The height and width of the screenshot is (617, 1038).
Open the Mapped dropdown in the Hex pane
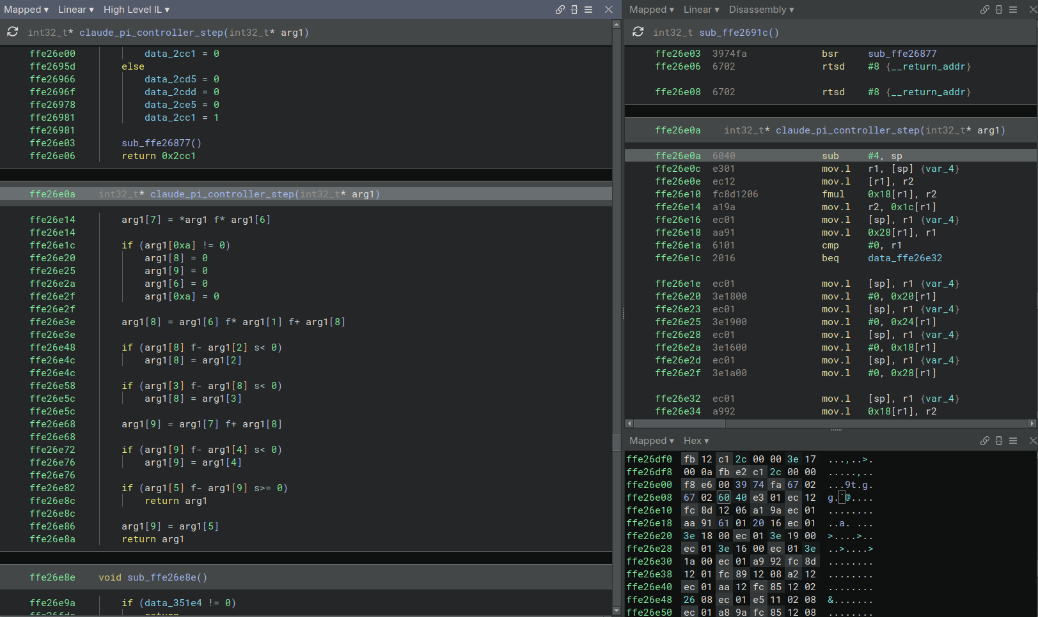652,441
